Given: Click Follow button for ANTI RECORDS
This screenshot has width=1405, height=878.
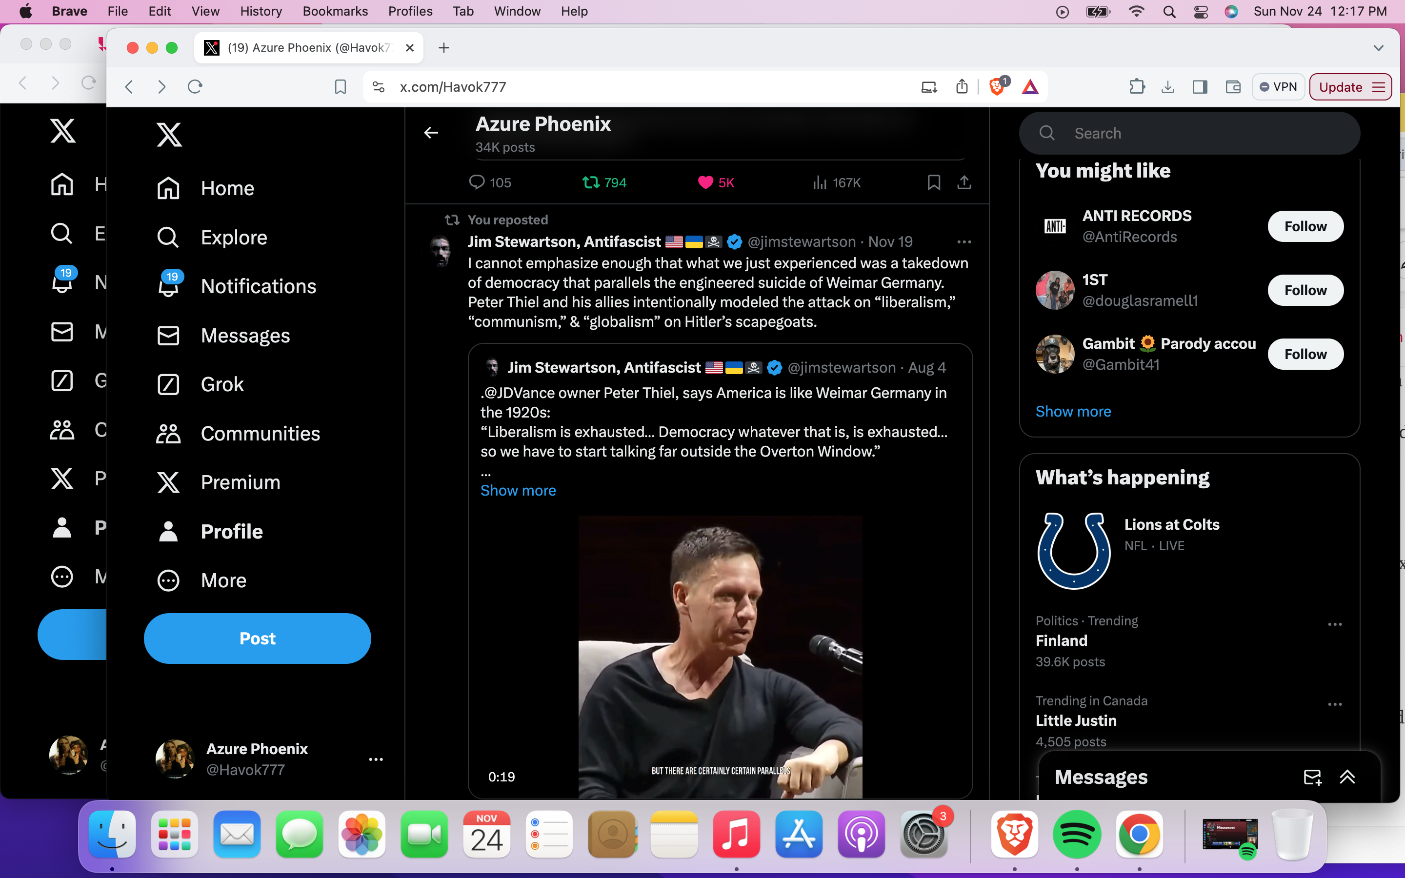Looking at the screenshot, I should click(x=1306, y=225).
